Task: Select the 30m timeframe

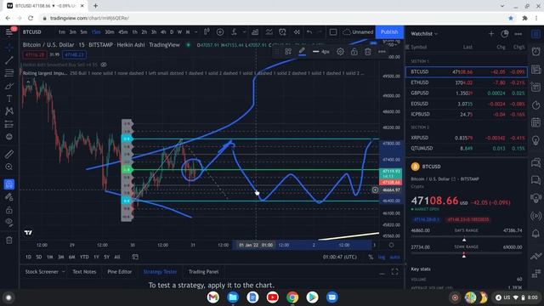Action: click(110, 32)
